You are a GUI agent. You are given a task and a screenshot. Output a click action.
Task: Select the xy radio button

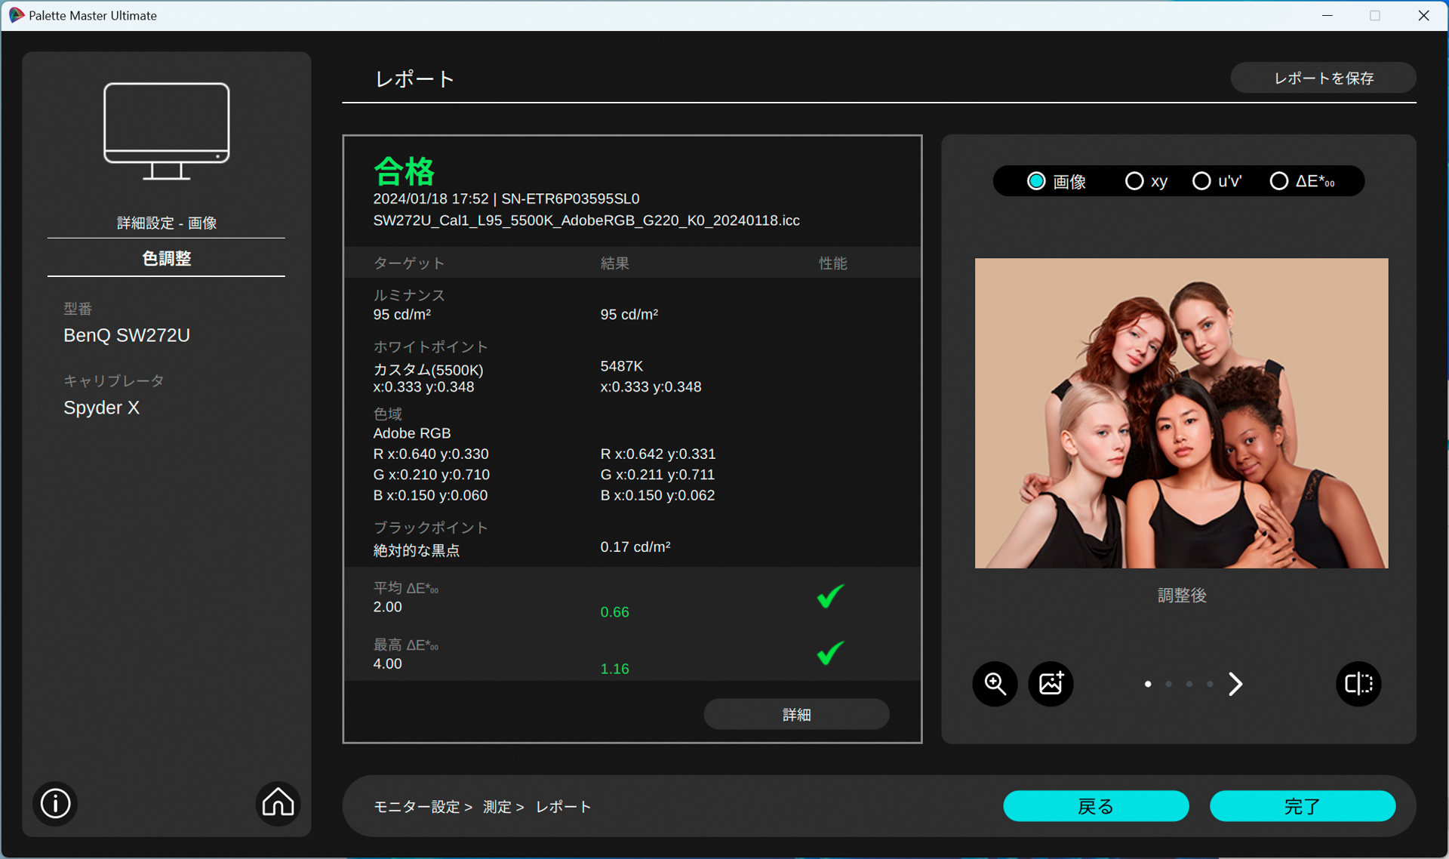[1134, 181]
